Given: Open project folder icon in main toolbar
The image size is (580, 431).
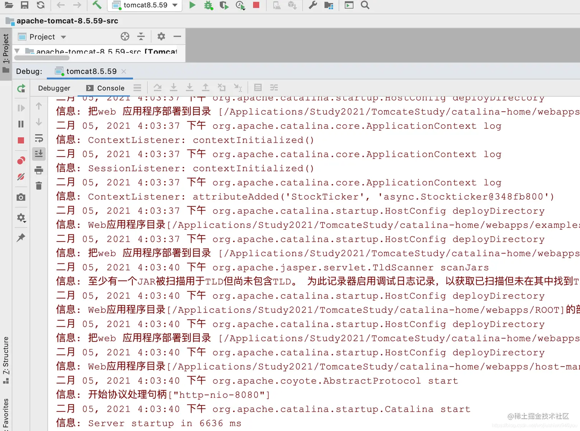Looking at the screenshot, I should pyautogui.click(x=9, y=5).
